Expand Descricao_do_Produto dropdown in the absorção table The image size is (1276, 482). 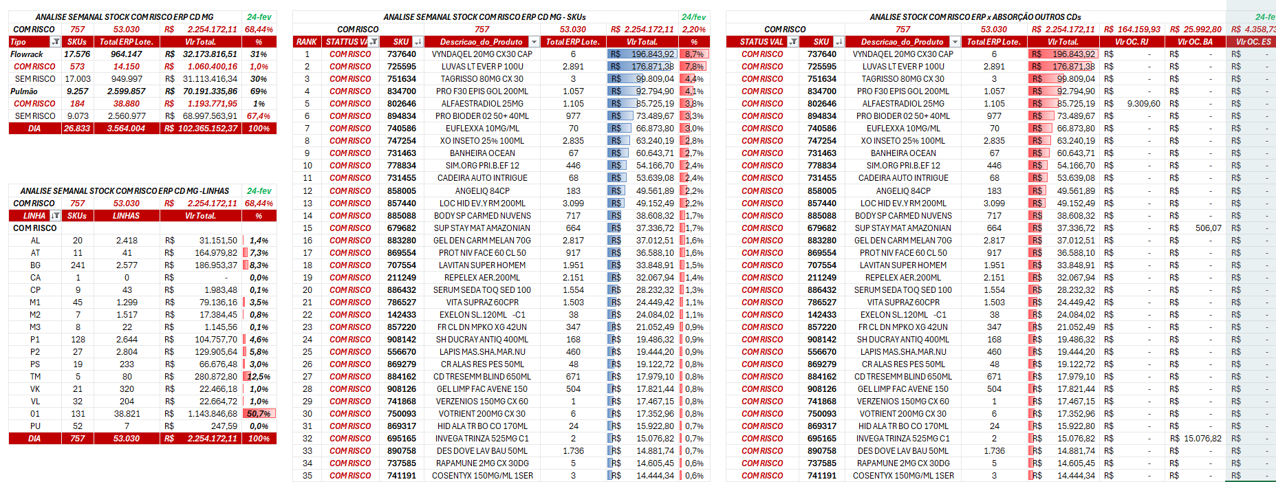[955, 42]
